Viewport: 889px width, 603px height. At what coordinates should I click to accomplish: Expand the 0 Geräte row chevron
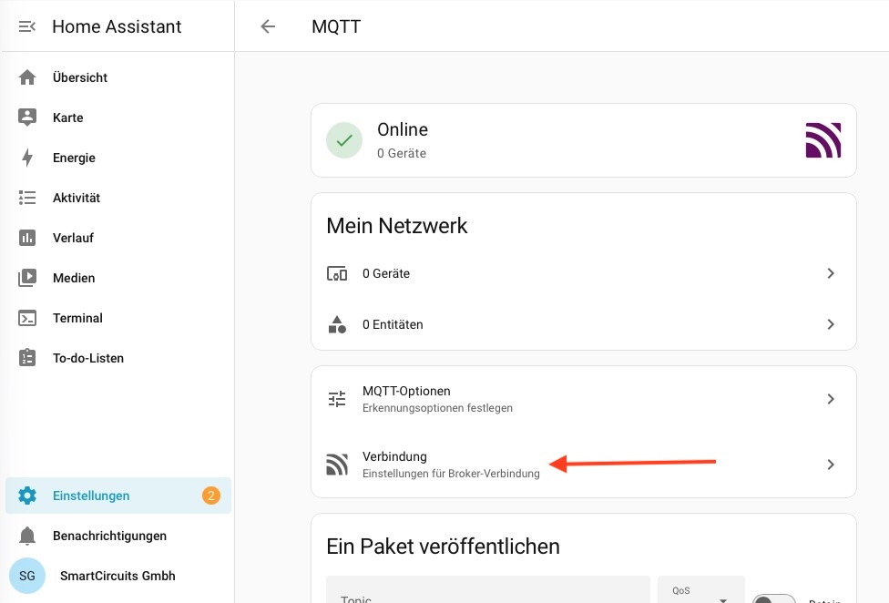(831, 273)
